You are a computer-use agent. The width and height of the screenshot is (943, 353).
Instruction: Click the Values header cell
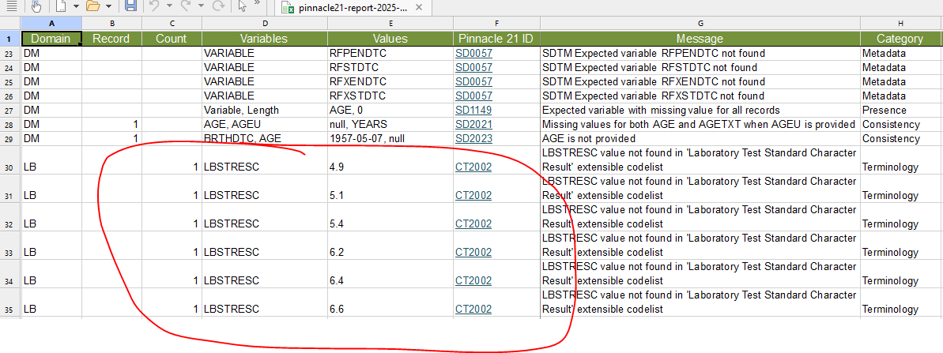(x=390, y=39)
